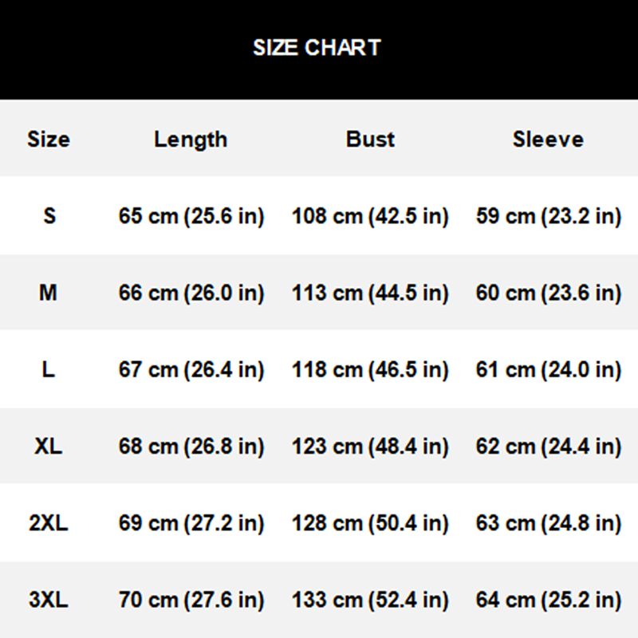Click the 133 cm bust value
This screenshot has height=638, width=638.
point(370,600)
